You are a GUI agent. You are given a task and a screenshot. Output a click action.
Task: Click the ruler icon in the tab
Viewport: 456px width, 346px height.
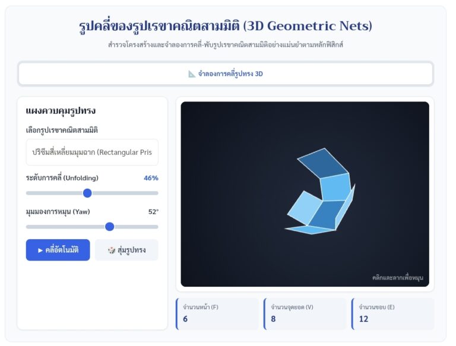click(192, 74)
